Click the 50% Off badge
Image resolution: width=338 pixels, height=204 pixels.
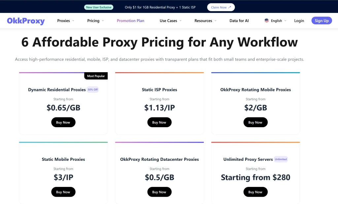tap(93, 89)
